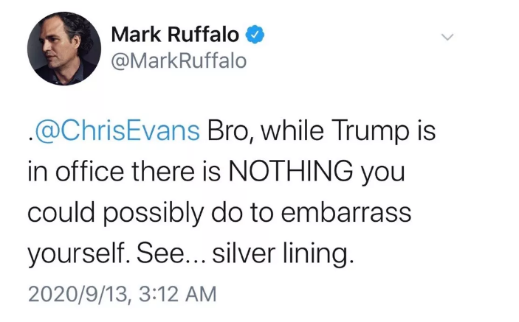
Task: Click the phrase silver lining
Action: 283,253
